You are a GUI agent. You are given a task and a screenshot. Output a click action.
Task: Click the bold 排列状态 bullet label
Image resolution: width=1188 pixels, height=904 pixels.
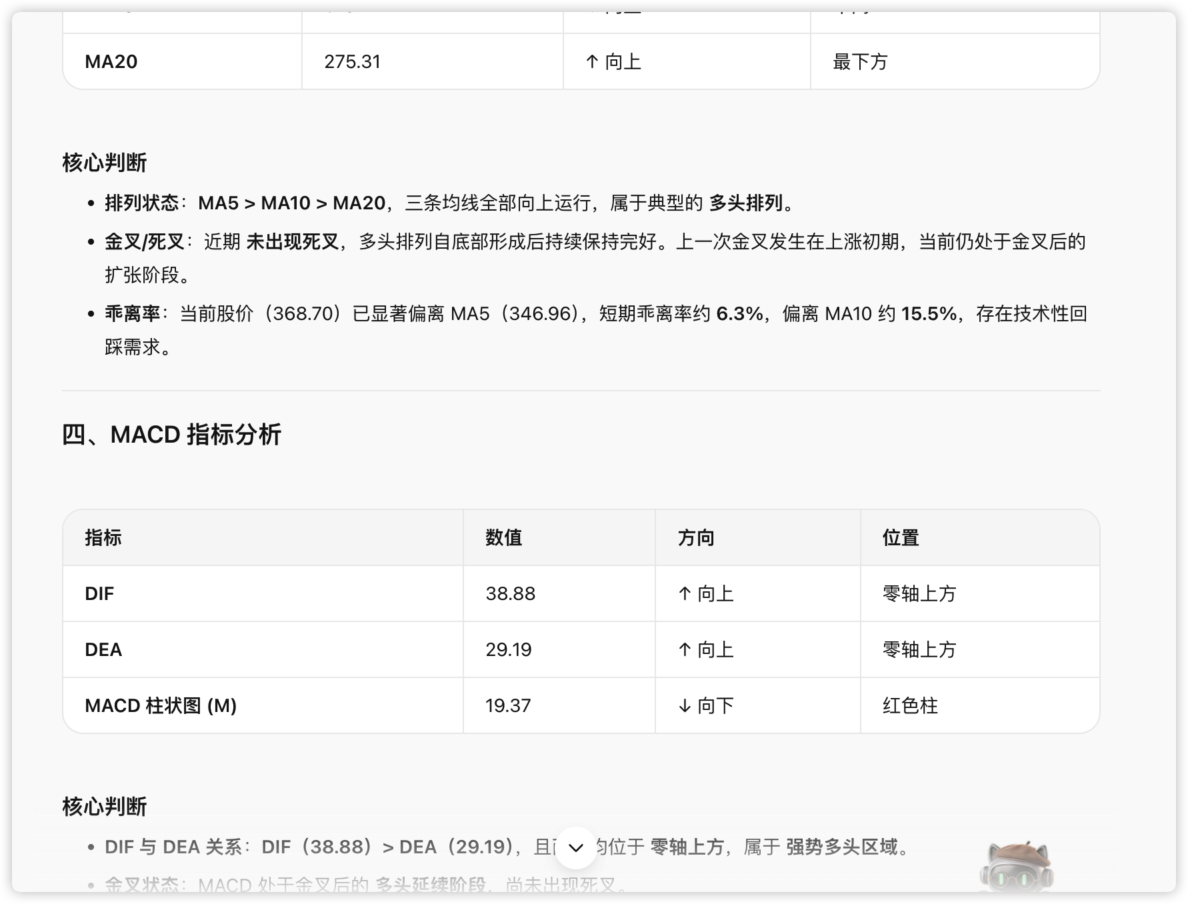(x=142, y=203)
